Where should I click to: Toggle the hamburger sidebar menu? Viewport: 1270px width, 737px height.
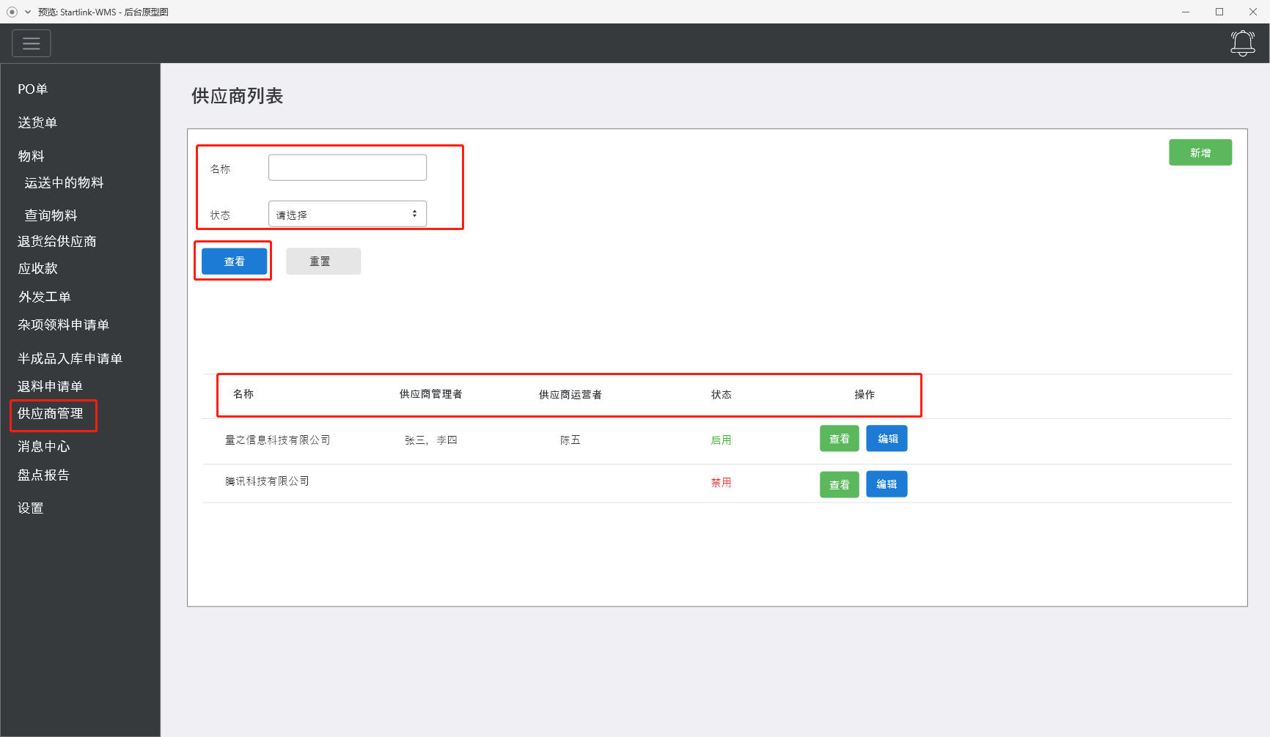32,43
